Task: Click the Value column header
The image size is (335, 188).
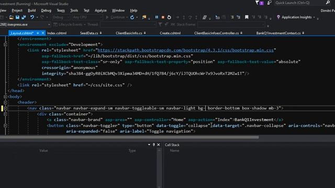Action: (x=43, y=151)
